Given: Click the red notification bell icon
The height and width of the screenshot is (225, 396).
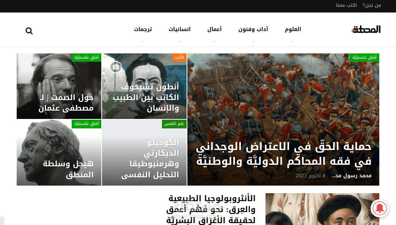Looking at the screenshot, I should 380,208.
